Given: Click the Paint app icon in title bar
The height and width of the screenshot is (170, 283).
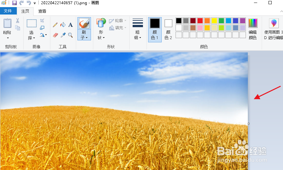Looking at the screenshot, I should (4, 3).
